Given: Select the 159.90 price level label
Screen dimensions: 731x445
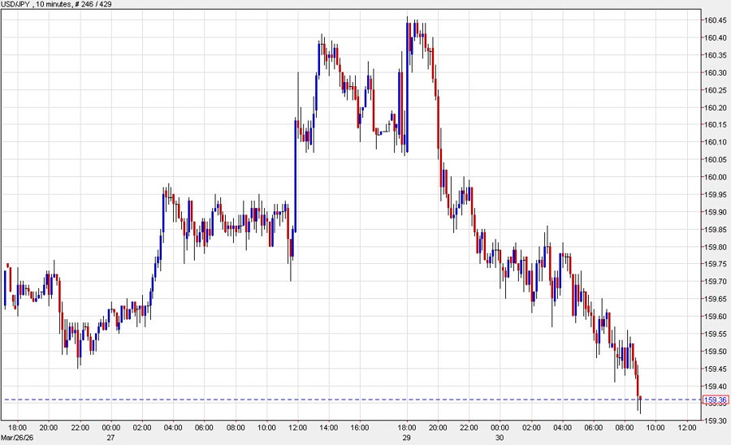Looking at the screenshot, I should pos(715,212).
